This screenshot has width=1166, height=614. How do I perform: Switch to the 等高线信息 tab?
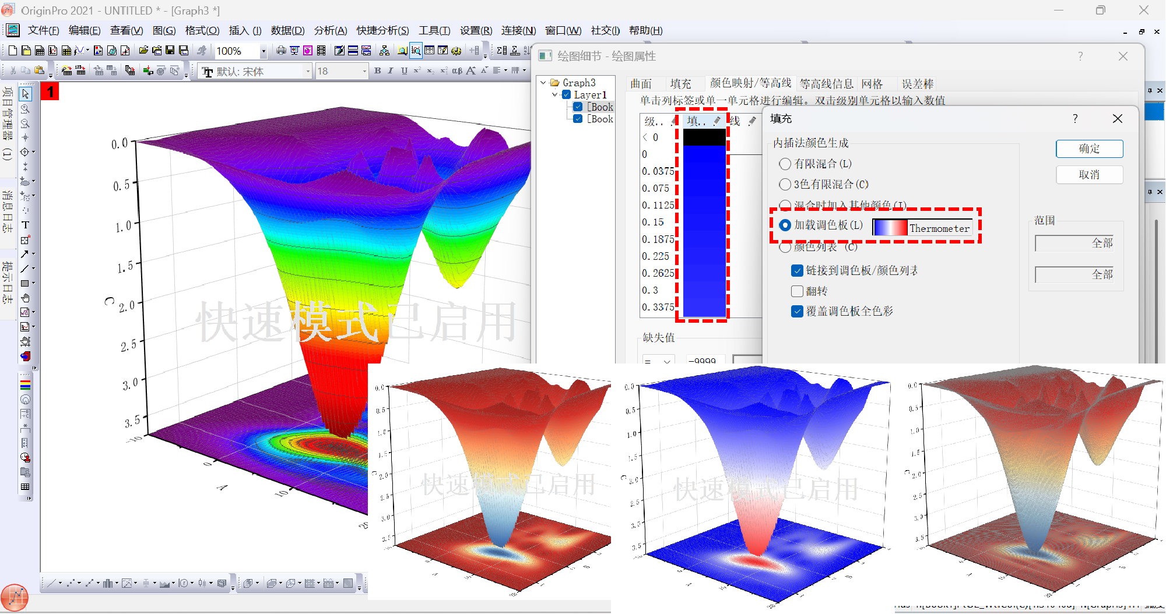click(x=826, y=84)
